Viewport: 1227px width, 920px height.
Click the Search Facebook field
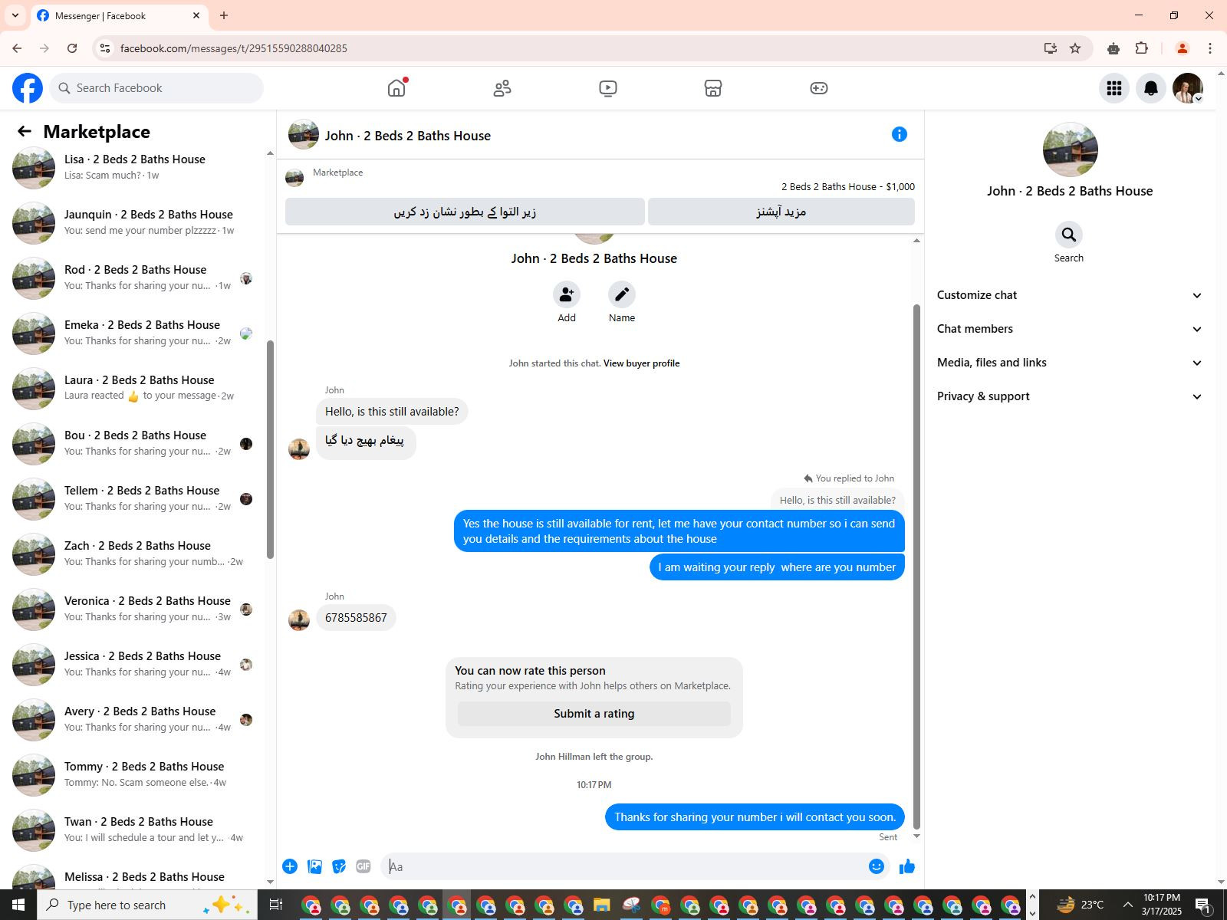(156, 88)
